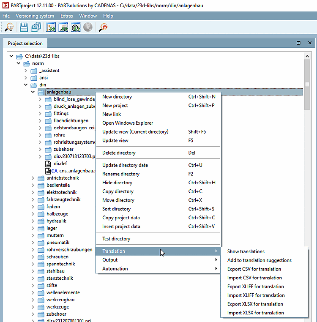317x322 pixels.
Task: Click the Save floppy disk icon
Action: pos(24,27)
